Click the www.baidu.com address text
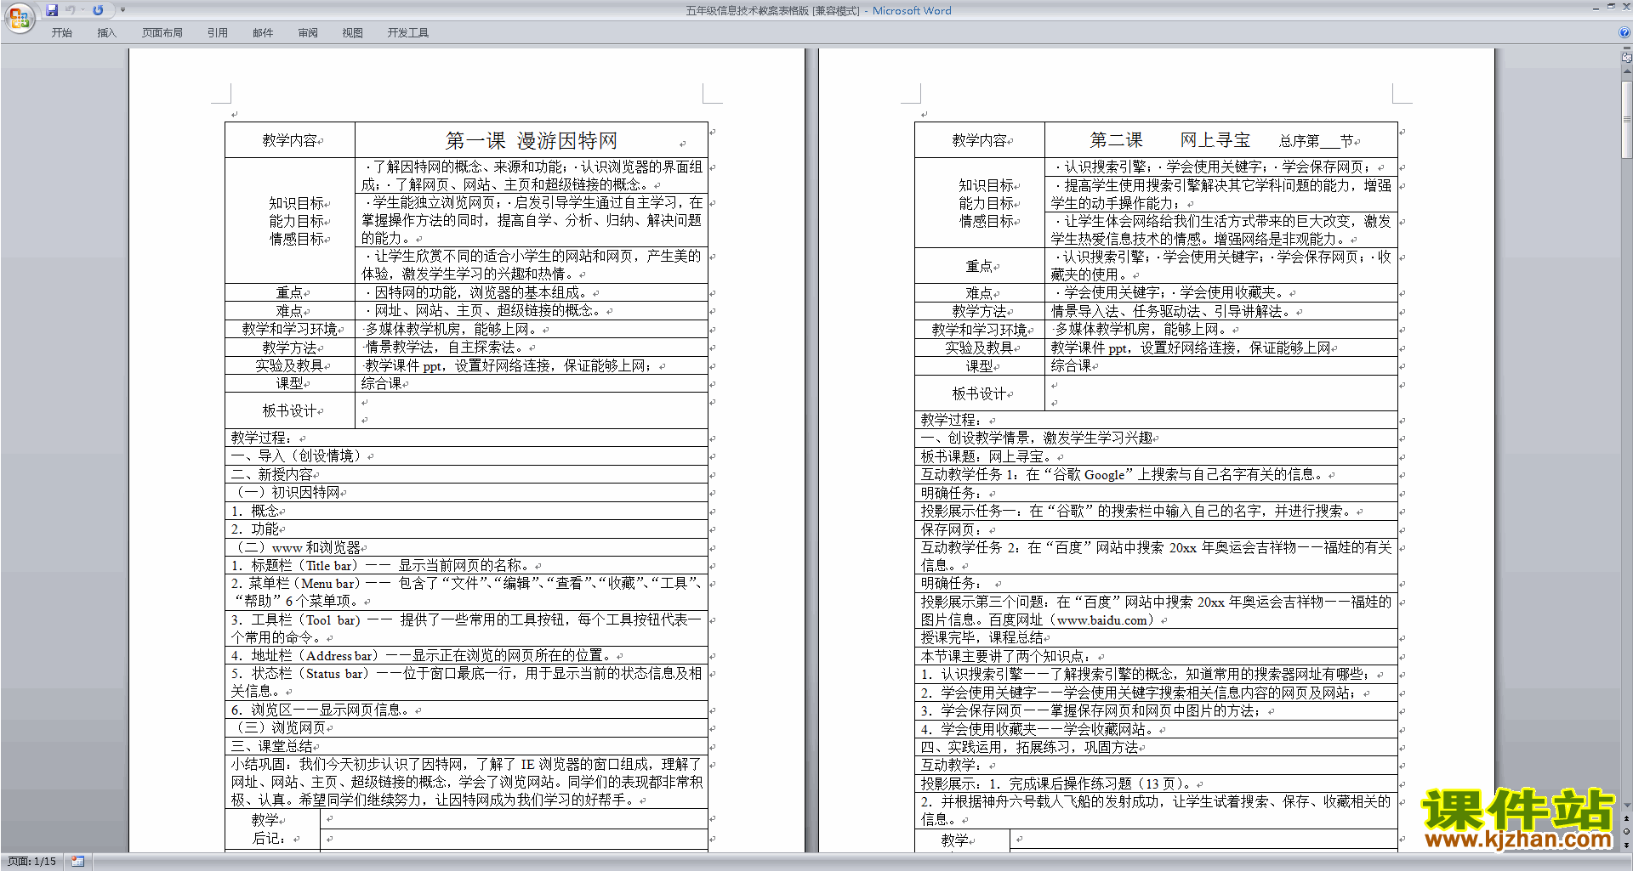The width and height of the screenshot is (1633, 871). (1102, 620)
